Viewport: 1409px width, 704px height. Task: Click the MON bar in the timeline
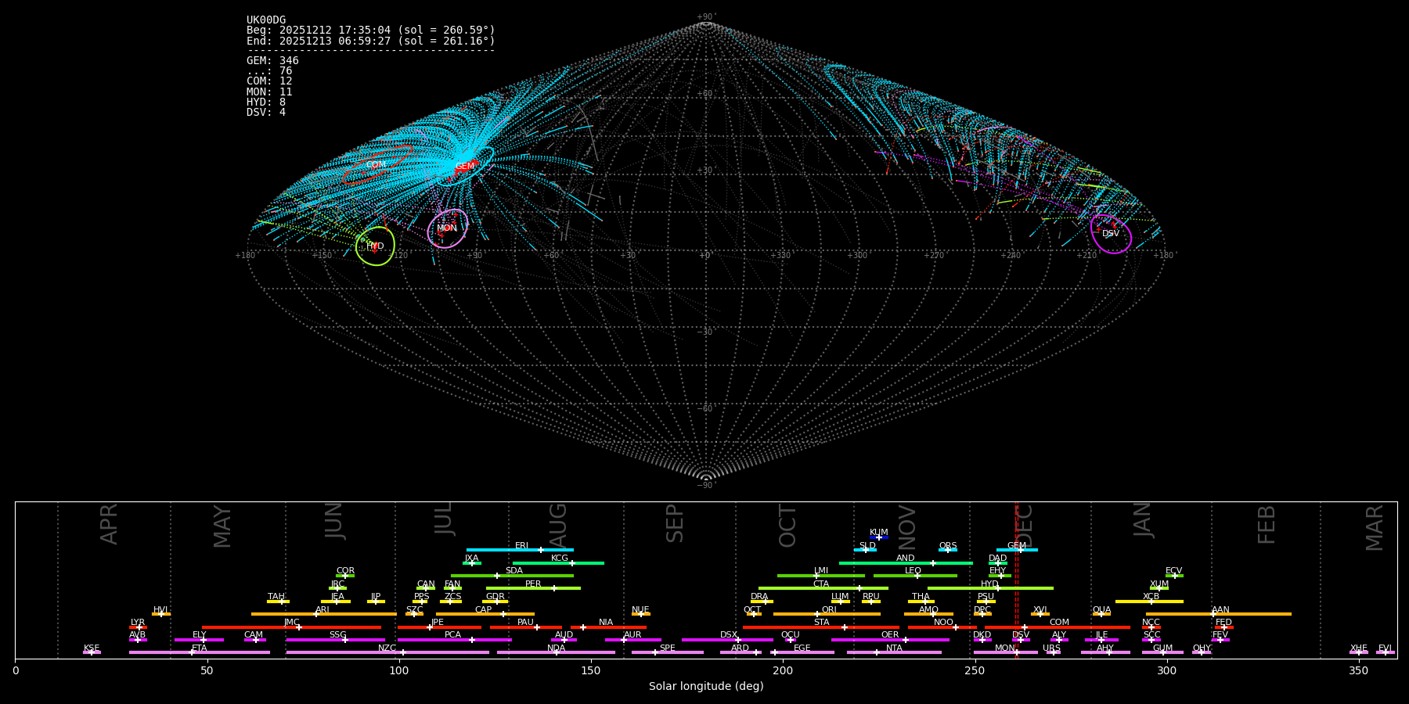pos(1006,652)
